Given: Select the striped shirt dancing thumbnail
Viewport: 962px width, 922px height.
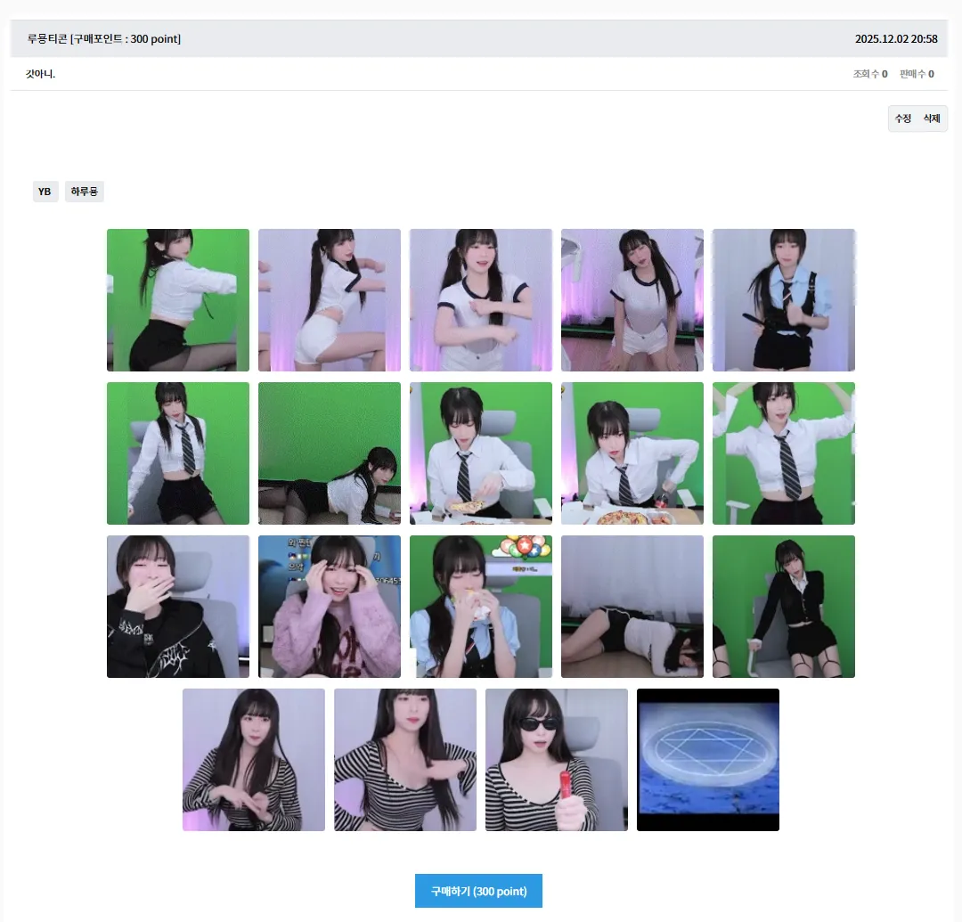Looking at the screenshot, I should [404, 759].
